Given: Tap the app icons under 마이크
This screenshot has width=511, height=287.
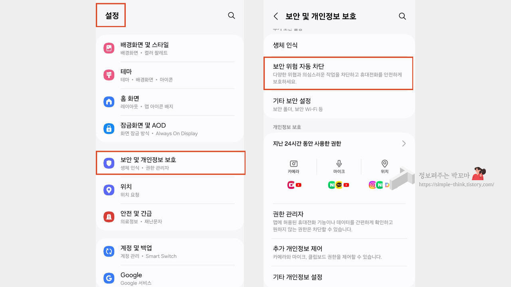Looking at the screenshot, I should click(x=339, y=185).
